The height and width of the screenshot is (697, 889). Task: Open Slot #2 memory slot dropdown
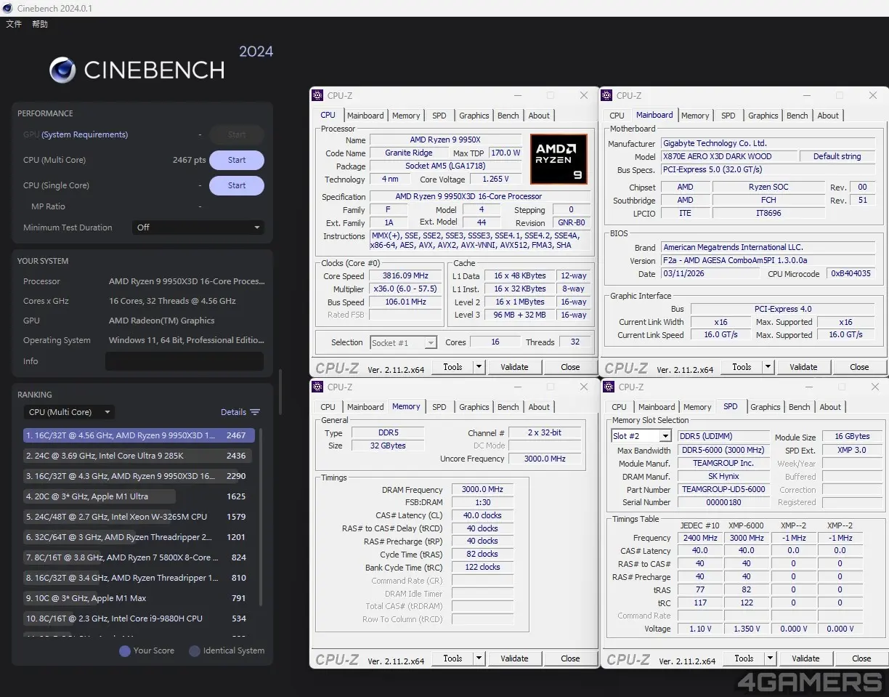click(641, 436)
